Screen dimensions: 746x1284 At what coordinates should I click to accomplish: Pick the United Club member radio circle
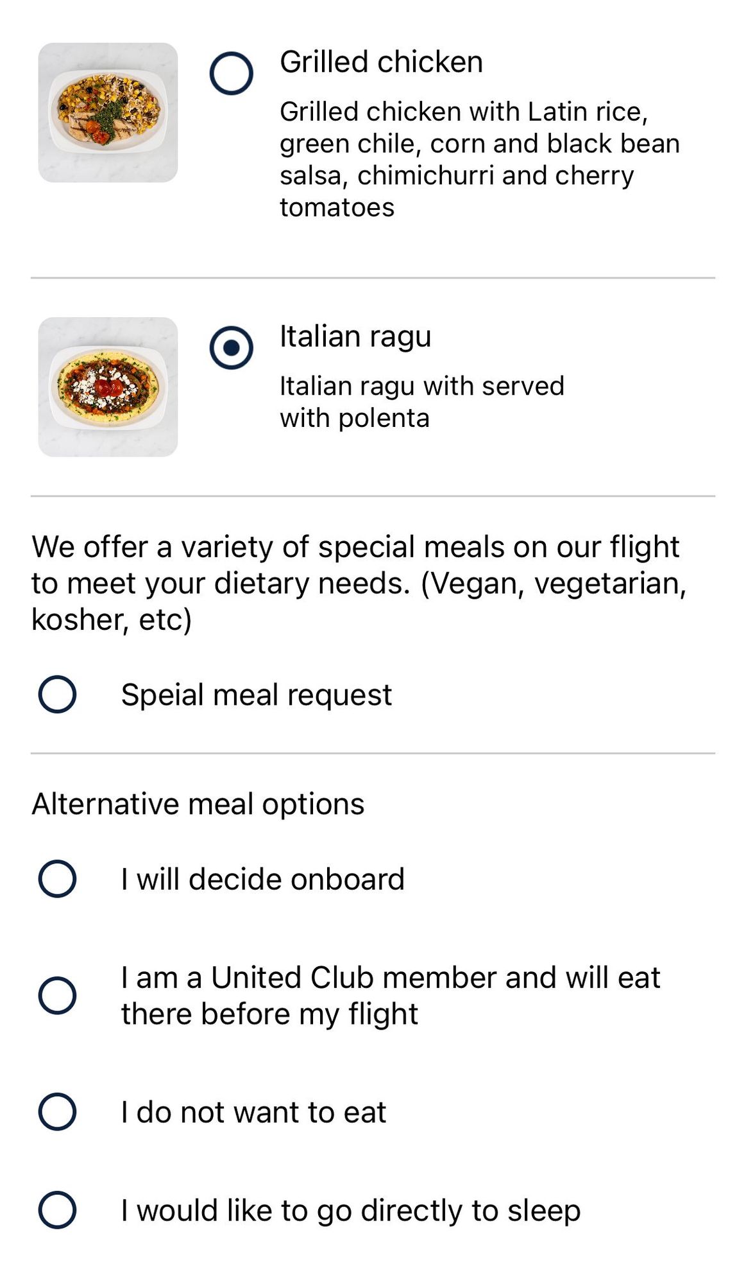(57, 995)
